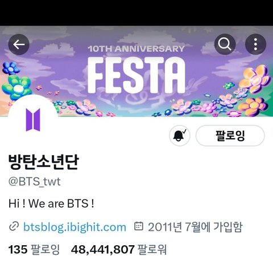The height and width of the screenshot is (264, 273).
Task: Click the calendar icon beside join date
Action: [x=139, y=226]
